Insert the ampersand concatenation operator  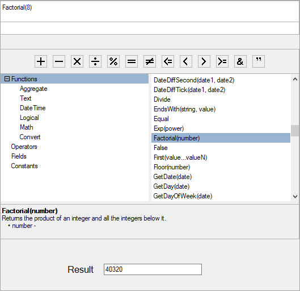pyautogui.click(x=240, y=61)
